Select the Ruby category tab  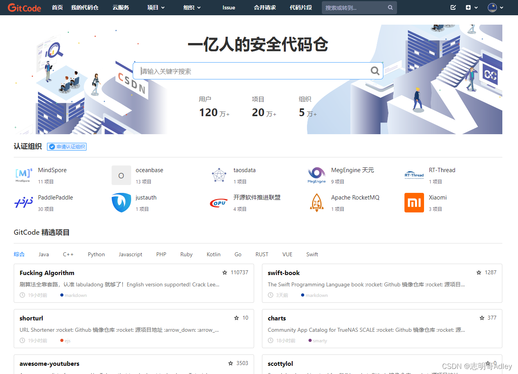(x=186, y=254)
